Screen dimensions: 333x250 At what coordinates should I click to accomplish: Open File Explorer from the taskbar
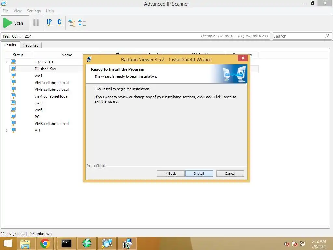(x=25, y=243)
